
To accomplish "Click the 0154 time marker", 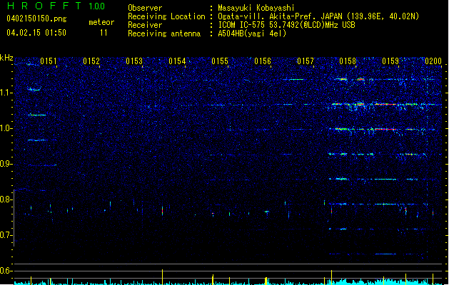I will click(x=177, y=61).
